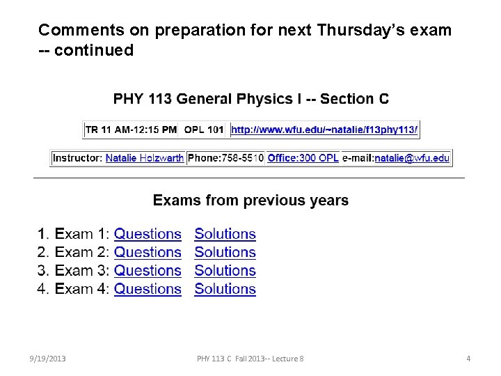501x376 pixels.
Task: Open the f13phy113 course website URL
Action: (324, 130)
